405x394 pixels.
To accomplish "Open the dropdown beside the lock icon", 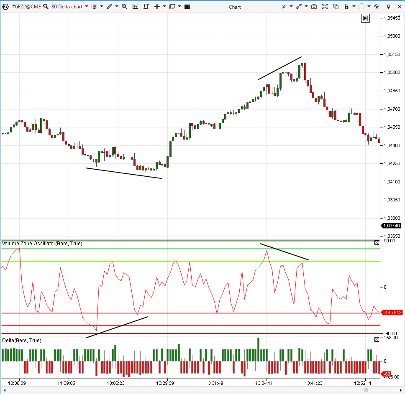I will [x=353, y=6].
